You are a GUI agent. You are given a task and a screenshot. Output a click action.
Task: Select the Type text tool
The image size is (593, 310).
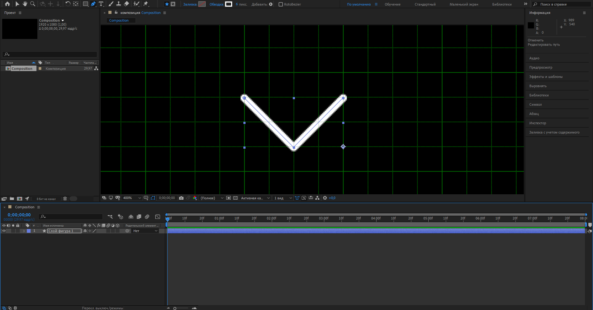pos(101,4)
